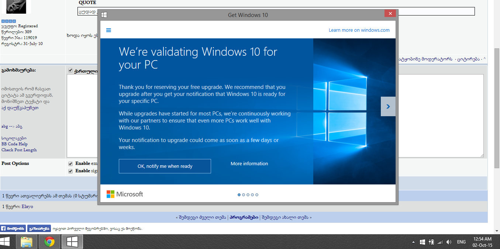Screen dimensions: 500x249
Task: Click the Get Windows 10 tray icon
Action: pyautogui.click(x=423, y=242)
